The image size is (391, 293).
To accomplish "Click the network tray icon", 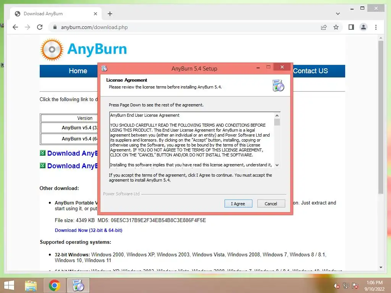I will click(346, 286).
